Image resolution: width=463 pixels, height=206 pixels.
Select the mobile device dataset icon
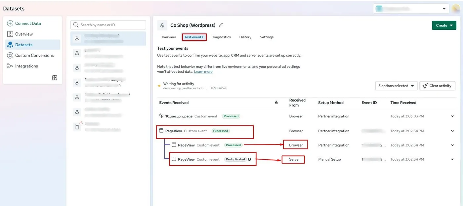(77, 127)
